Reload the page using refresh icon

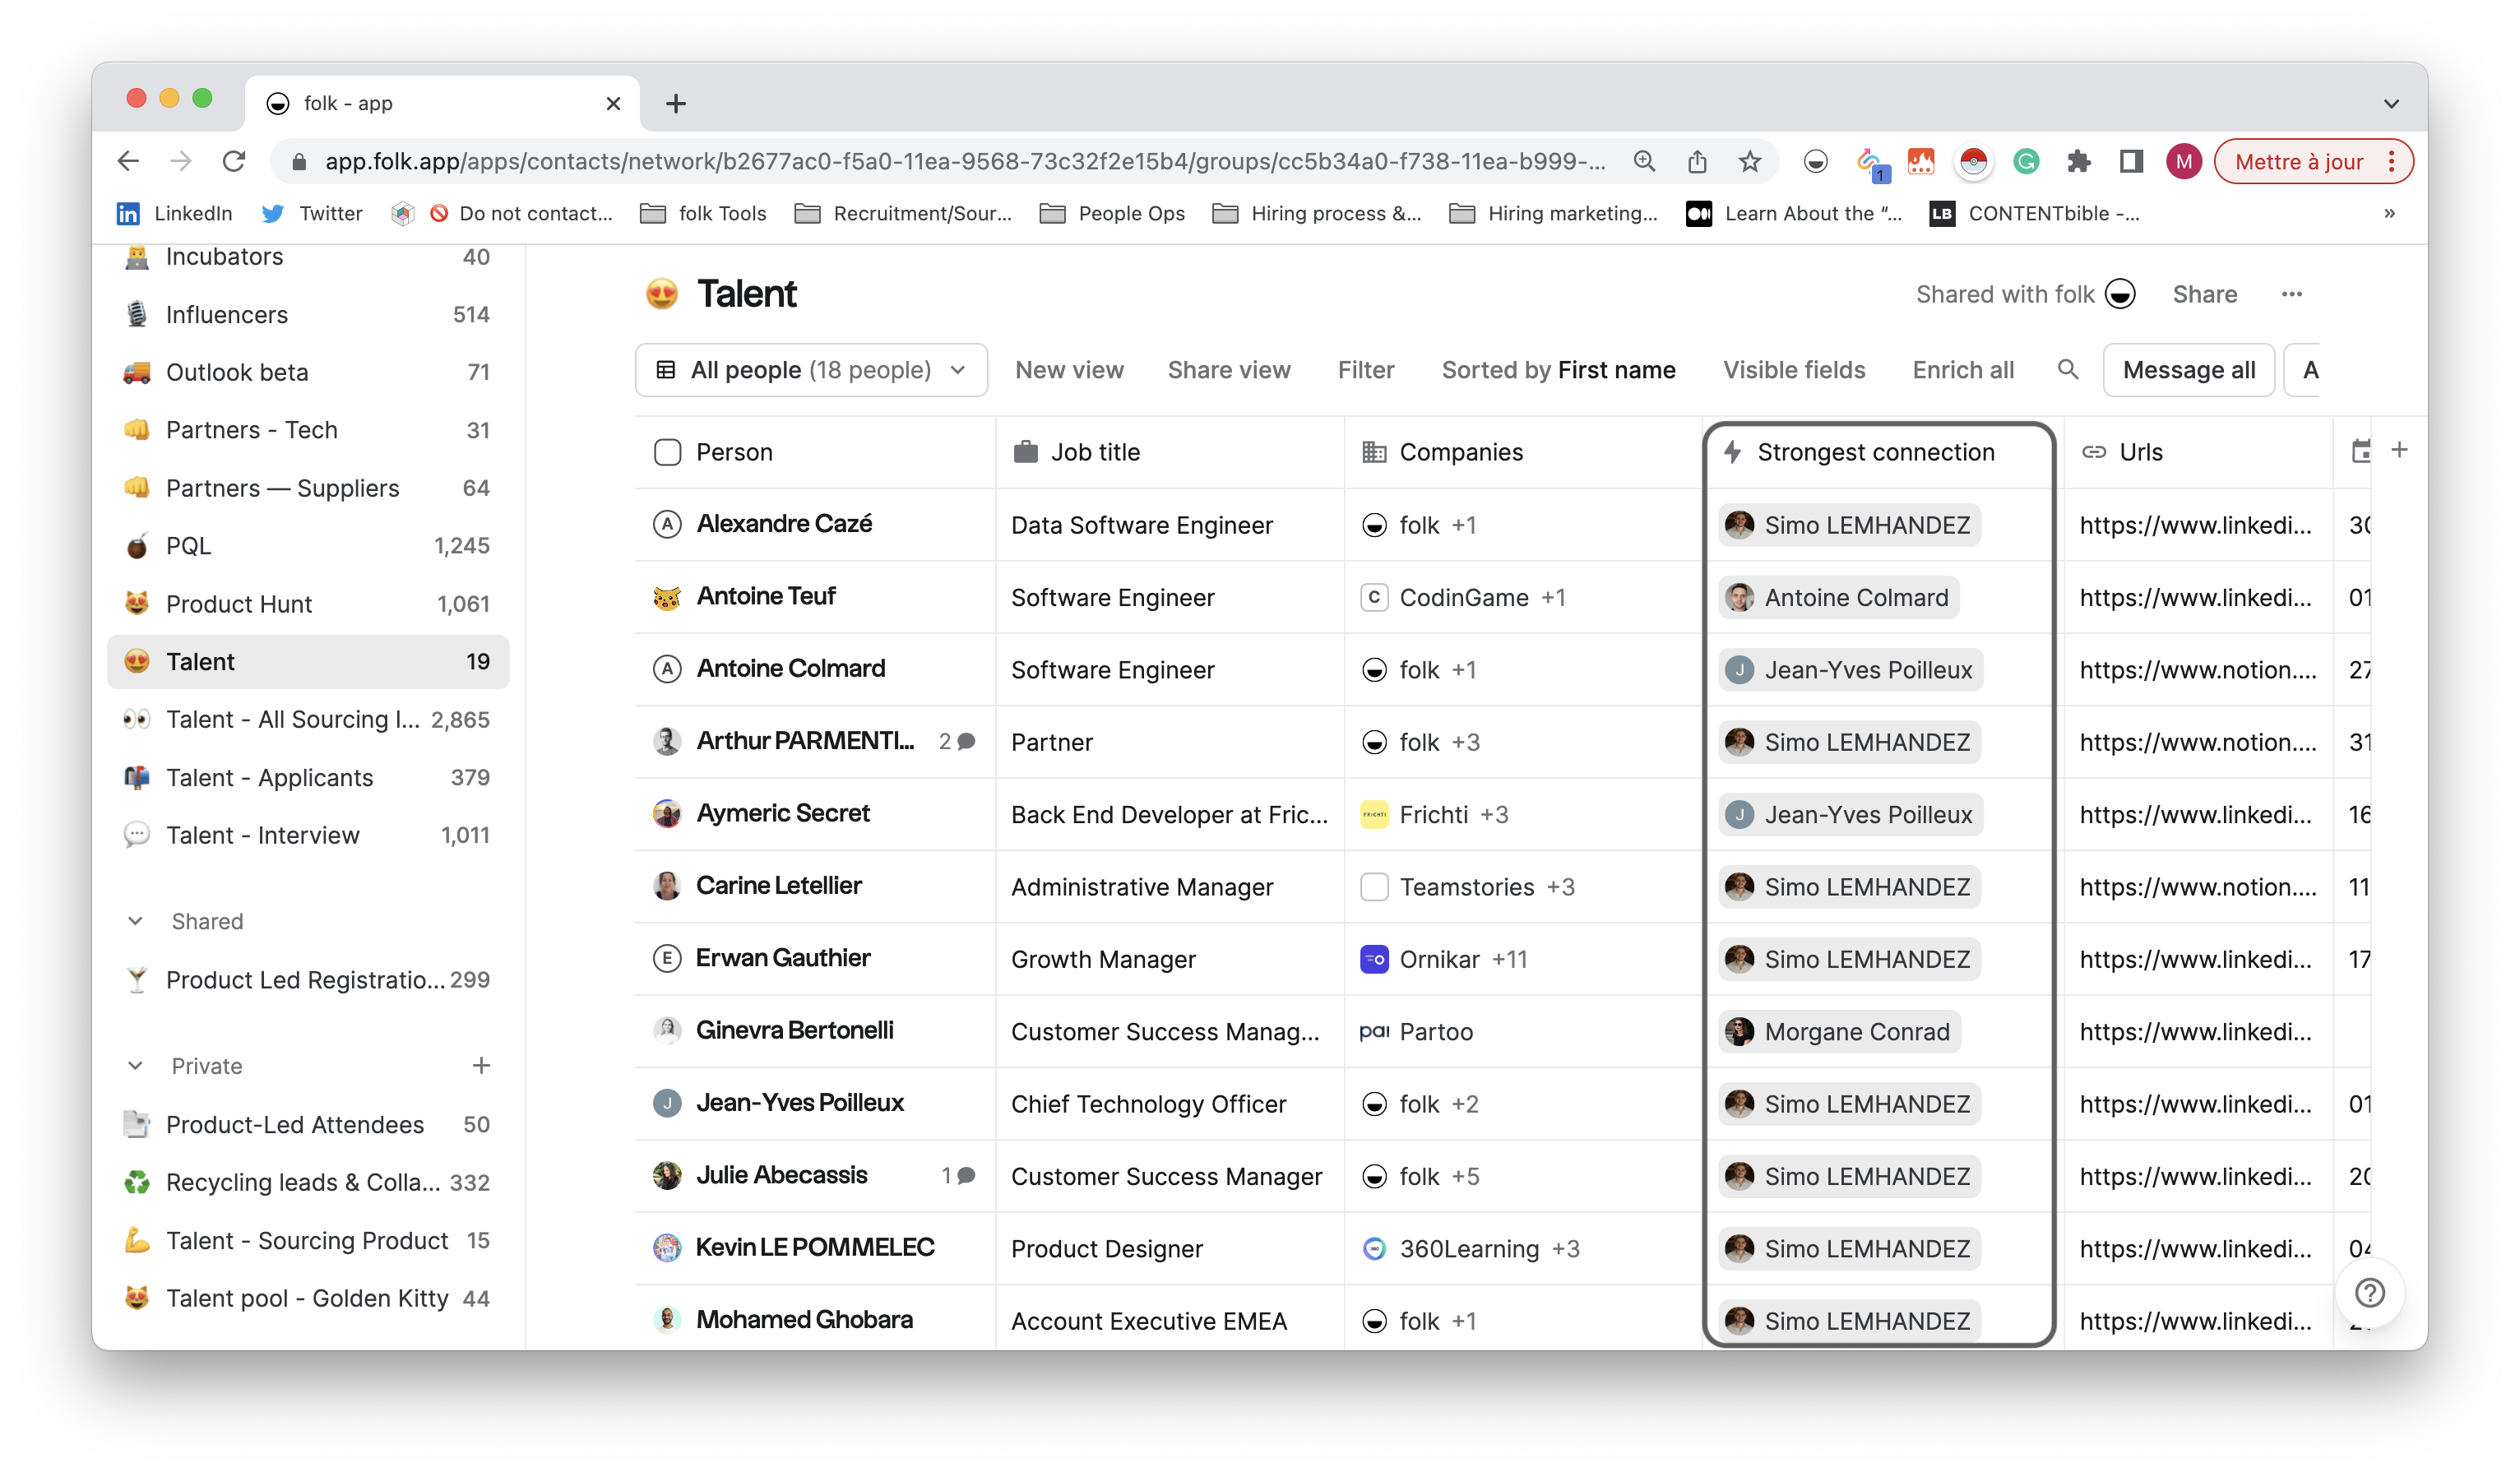(234, 162)
